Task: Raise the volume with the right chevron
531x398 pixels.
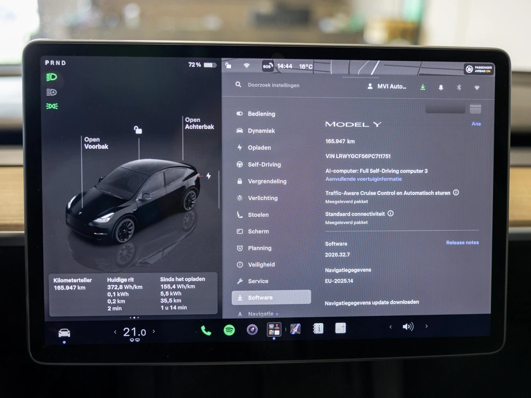Action: point(426,326)
